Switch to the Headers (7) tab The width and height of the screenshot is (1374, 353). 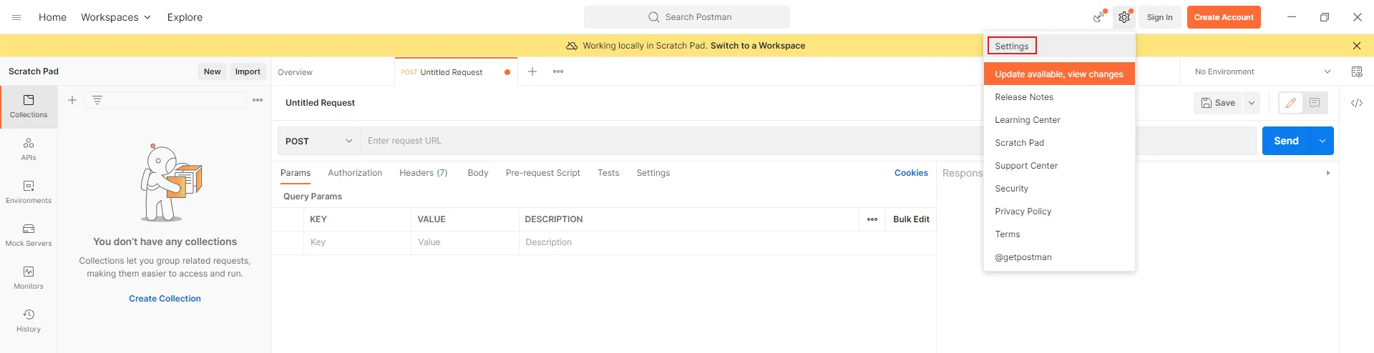click(x=424, y=173)
